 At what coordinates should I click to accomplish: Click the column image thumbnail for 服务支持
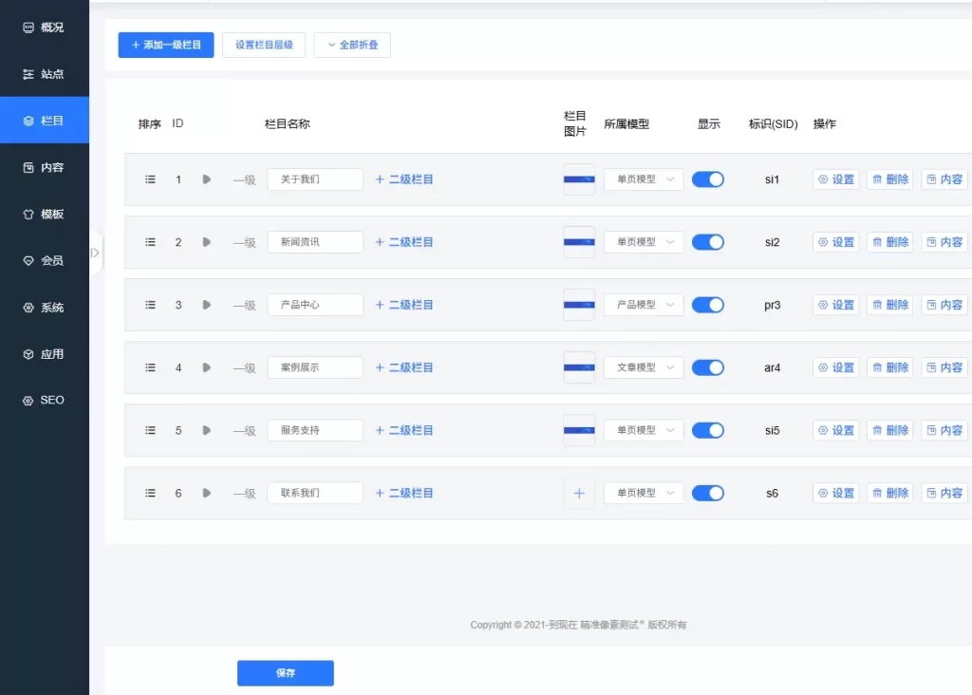579,430
